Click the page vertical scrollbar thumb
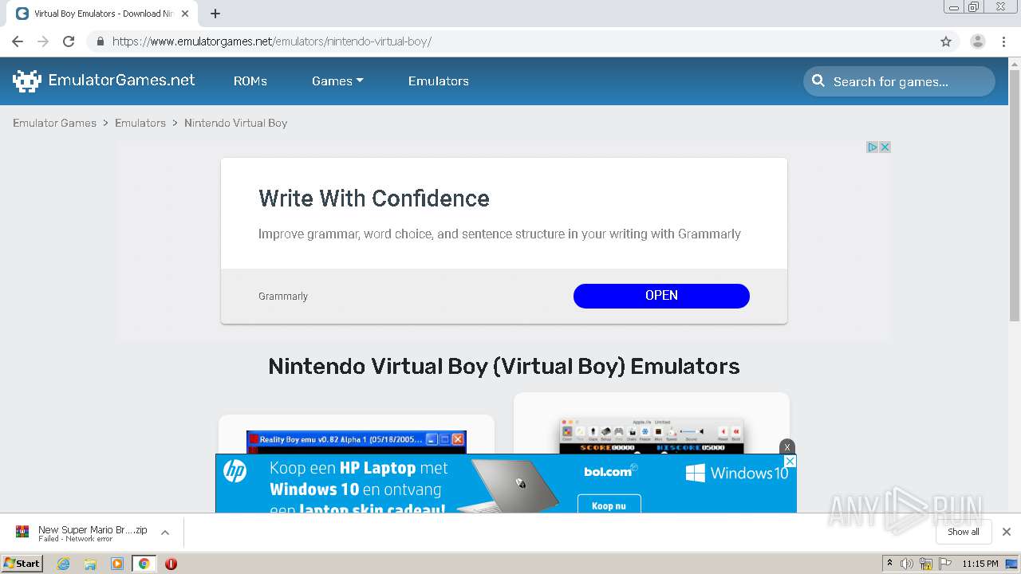The image size is (1021, 574). 1015,195
